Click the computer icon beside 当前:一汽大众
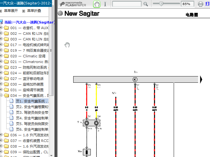This screenshot has height=157, width=210. click(1, 22)
